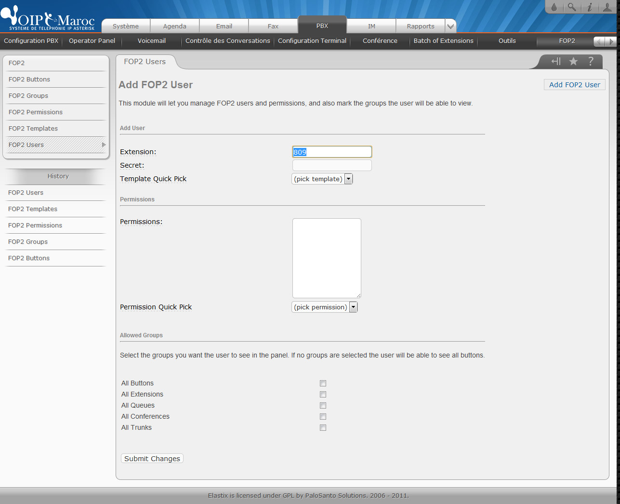Click the info 'i' icon
The image size is (620, 504).
pyautogui.click(x=589, y=7)
